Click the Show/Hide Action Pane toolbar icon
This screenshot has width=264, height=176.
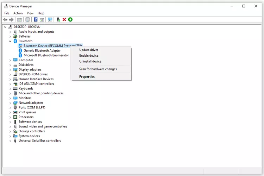(42, 20)
